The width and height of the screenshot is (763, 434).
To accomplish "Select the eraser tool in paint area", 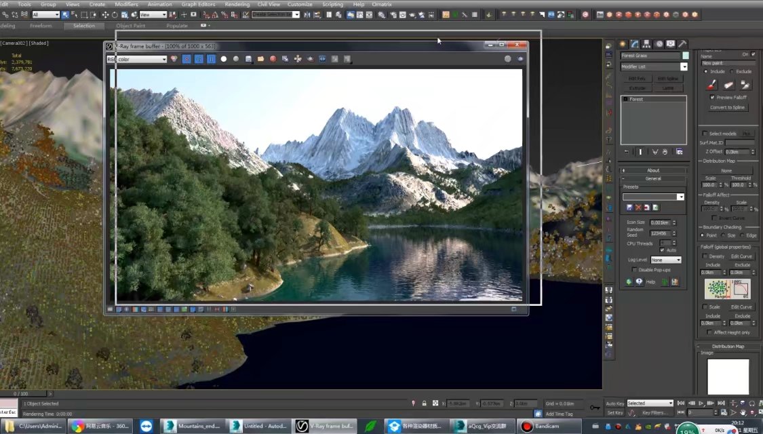I will 728,85.
